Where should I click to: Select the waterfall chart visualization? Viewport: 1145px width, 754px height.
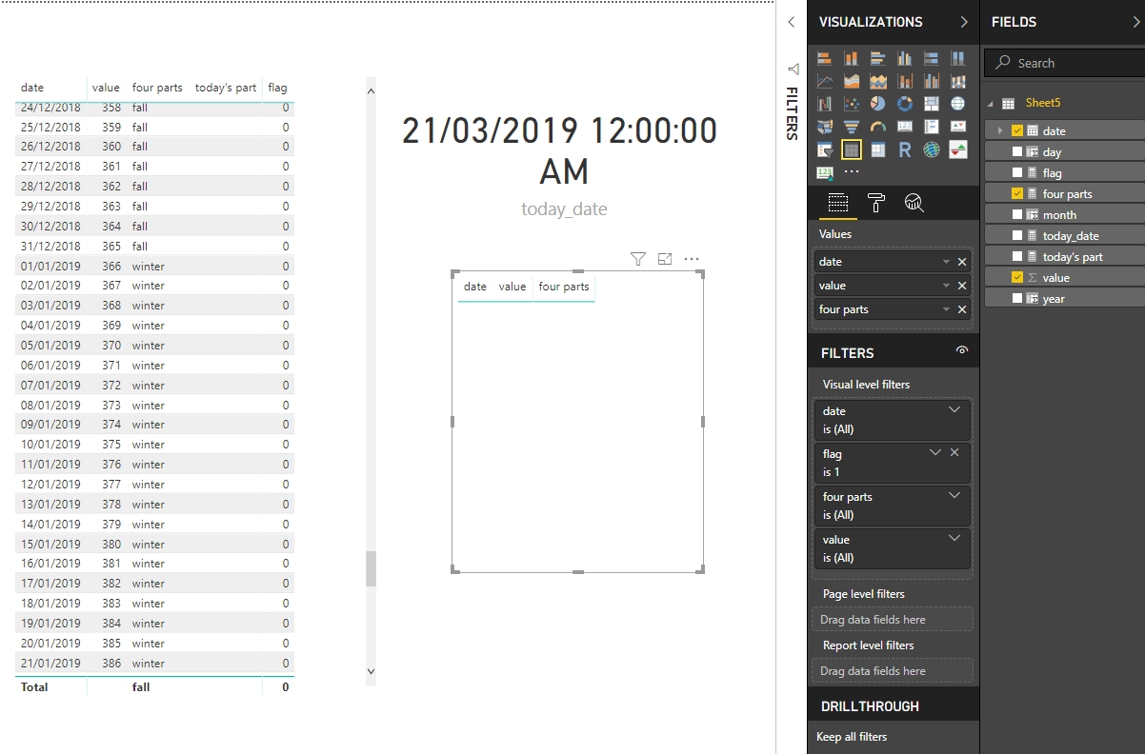(x=825, y=104)
